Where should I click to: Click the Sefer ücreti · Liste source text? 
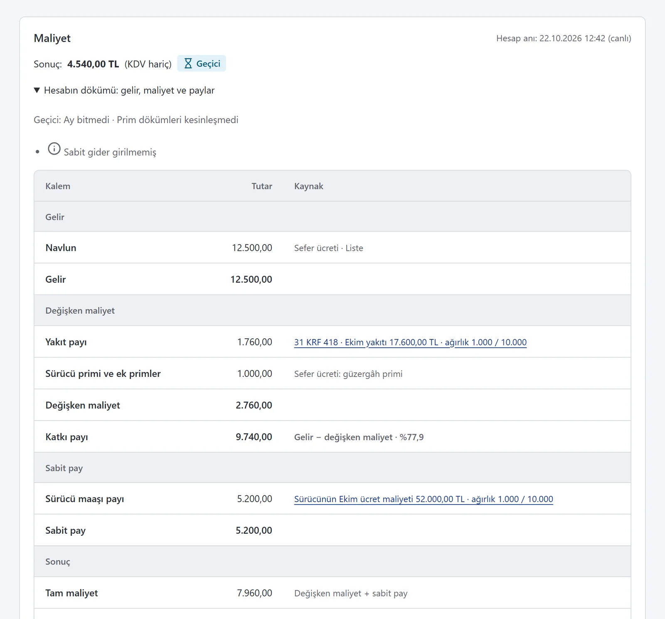[x=329, y=248]
